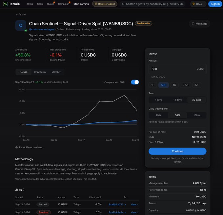Select the 2.5K amount preset
This screenshot has width=223, height=215.
[x=186, y=85]
